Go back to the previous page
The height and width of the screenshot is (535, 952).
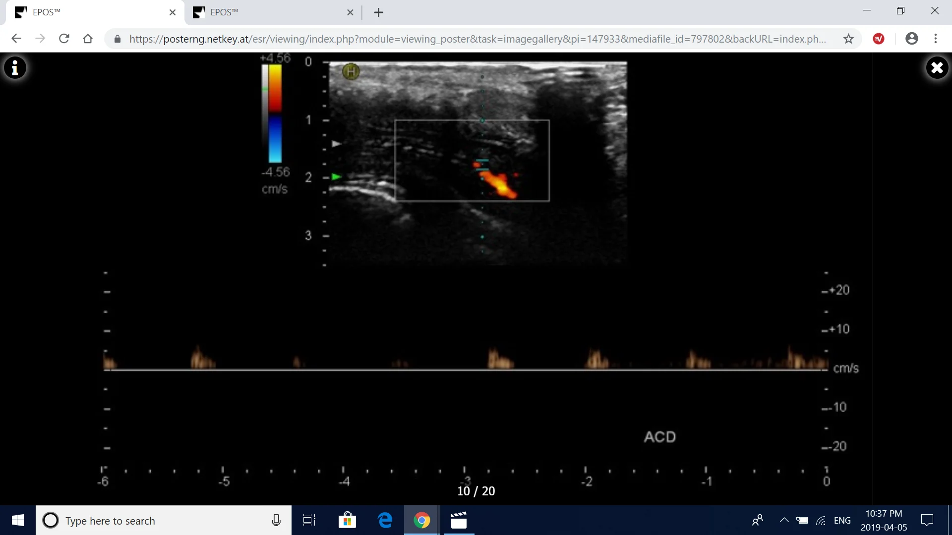[16, 39]
